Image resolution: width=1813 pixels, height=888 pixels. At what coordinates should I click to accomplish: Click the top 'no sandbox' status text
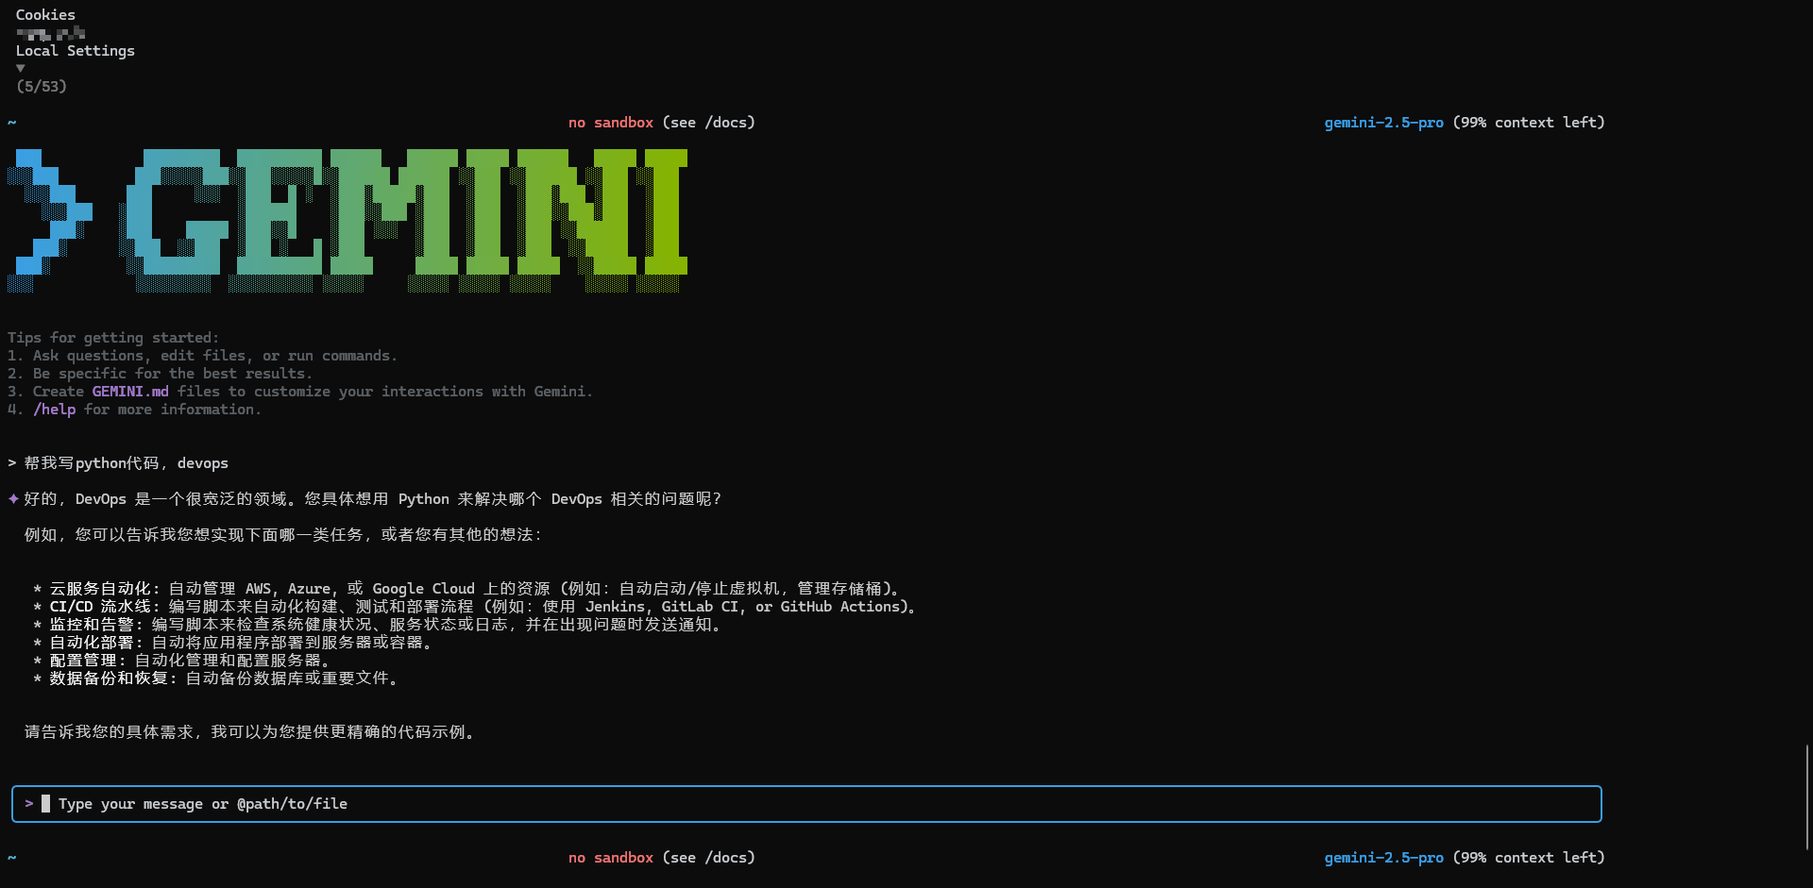tap(611, 123)
